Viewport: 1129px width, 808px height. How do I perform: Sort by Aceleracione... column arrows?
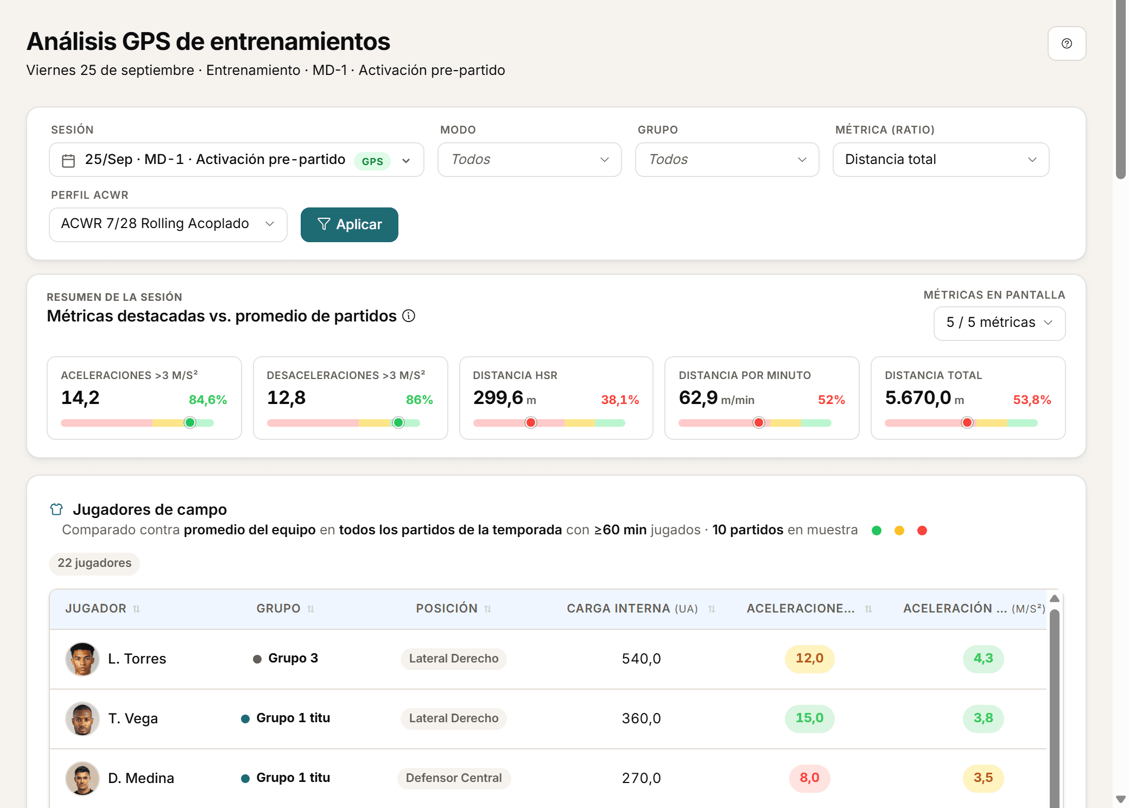[x=868, y=609]
